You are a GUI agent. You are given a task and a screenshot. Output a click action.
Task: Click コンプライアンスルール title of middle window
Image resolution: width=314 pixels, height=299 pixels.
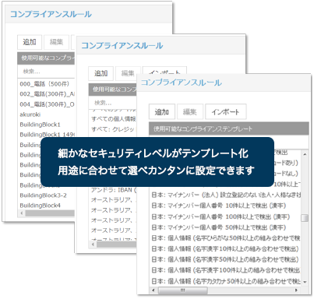[x=122, y=46]
